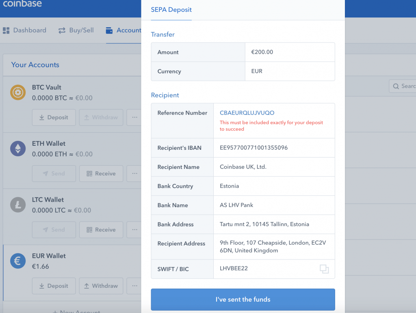The image size is (416, 313).
Task: Click the New Account link
Action: pyautogui.click(x=76, y=311)
